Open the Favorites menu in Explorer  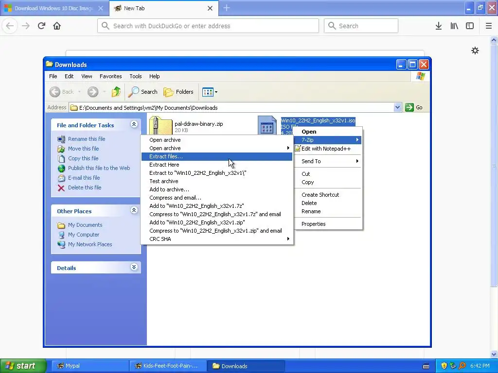(110, 76)
